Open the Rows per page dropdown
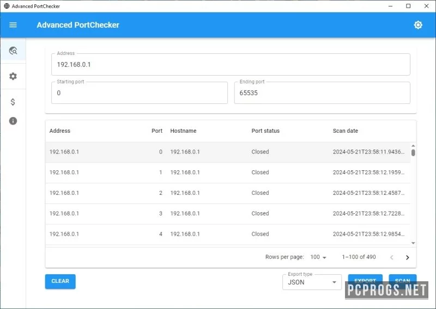 (318, 257)
